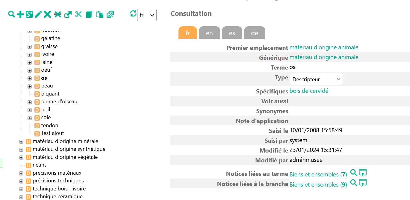
Task: Click the struck-through X delete branch icon
Action: tap(58, 14)
